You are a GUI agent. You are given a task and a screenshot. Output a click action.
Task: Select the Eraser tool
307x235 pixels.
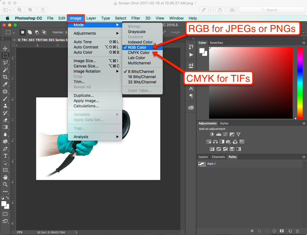pyautogui.click(x=5, y=120)
